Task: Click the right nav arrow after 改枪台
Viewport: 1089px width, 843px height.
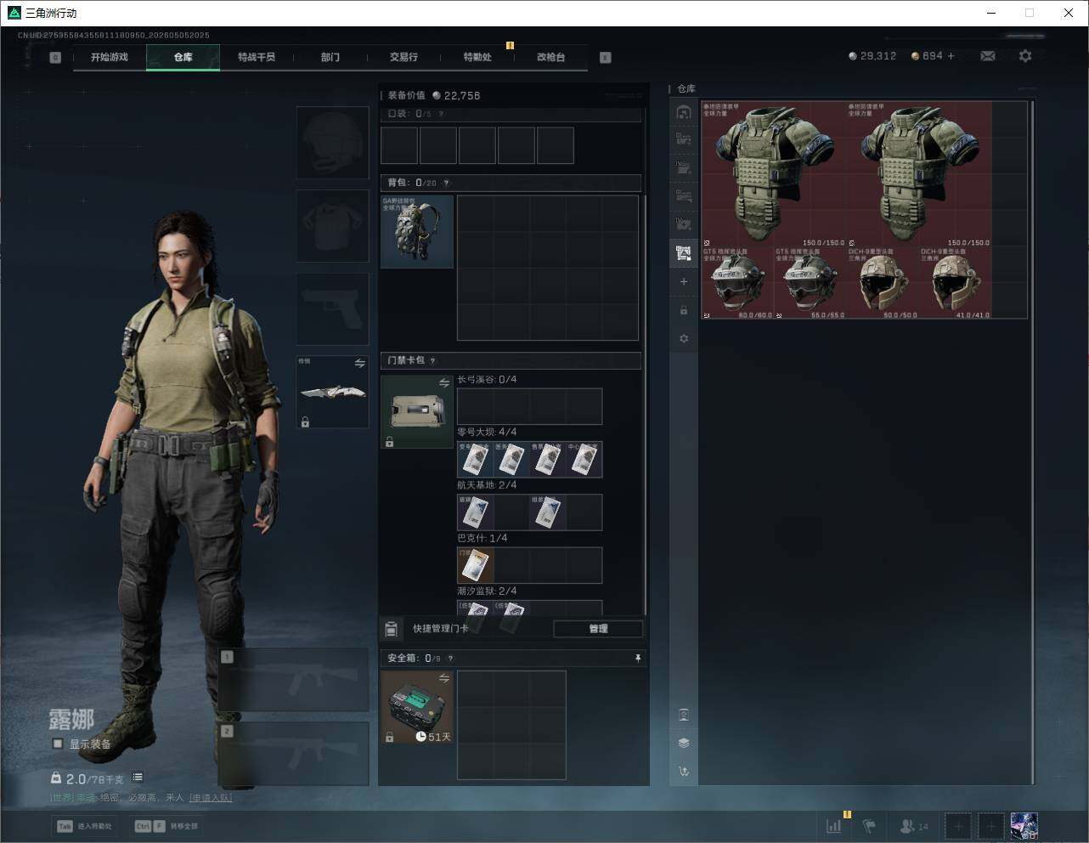Action: (x=606, y=58)
